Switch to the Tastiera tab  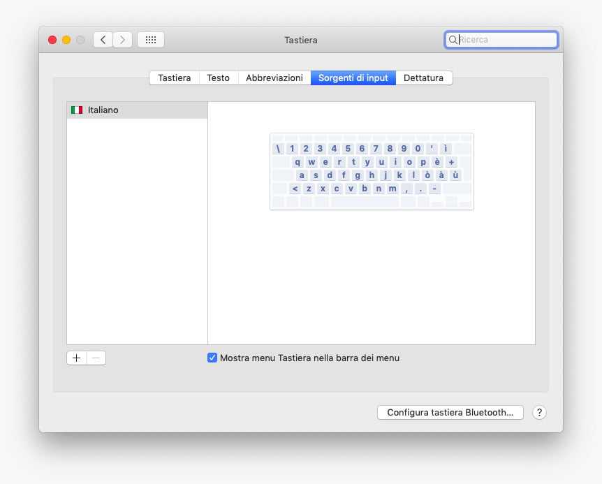[174, 78]
